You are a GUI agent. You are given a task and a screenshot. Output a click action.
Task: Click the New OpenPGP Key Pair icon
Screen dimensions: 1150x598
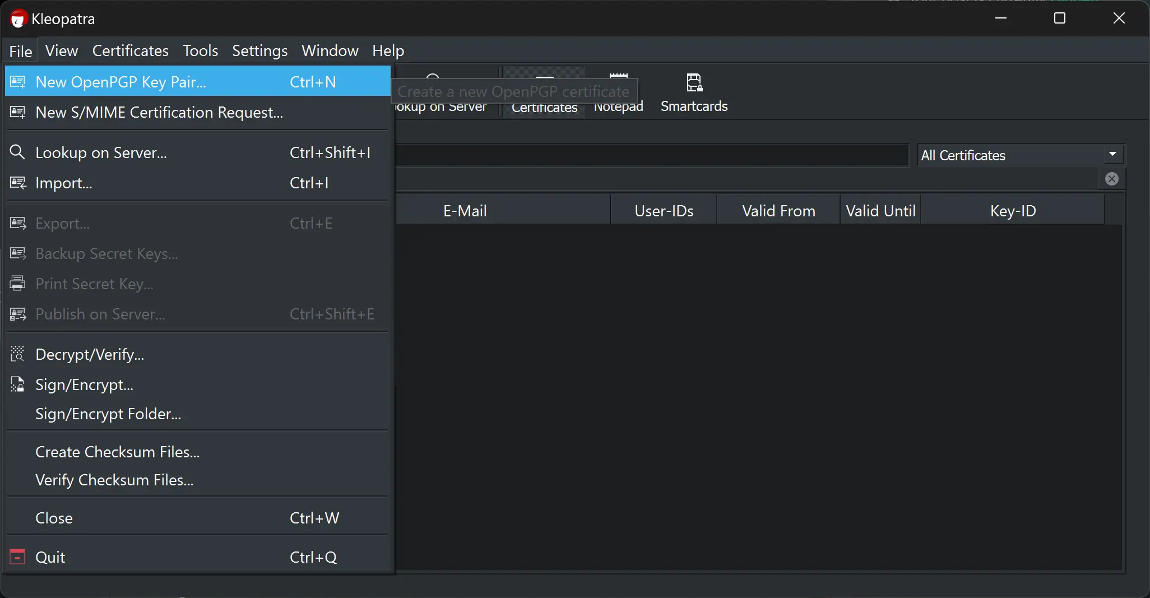pyautogui.click(x=17, y=82)
